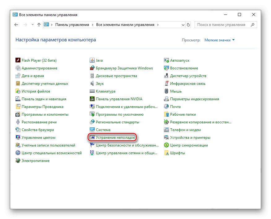
Task: Open Свойства браузера link
Action: 38,130
